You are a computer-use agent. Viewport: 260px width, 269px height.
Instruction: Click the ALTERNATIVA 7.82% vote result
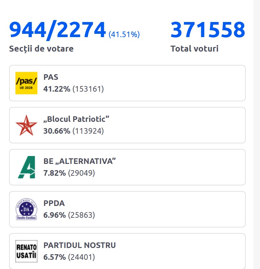coord(54,173)
